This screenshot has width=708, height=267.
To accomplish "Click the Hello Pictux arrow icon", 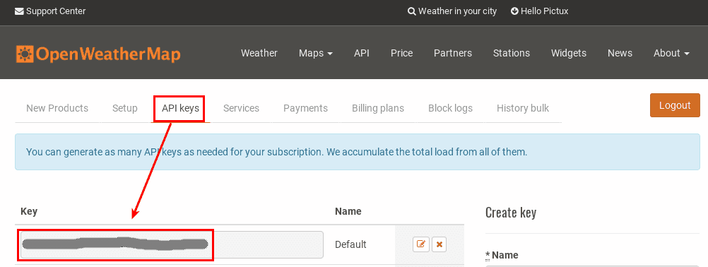I will tap(514, 11).
